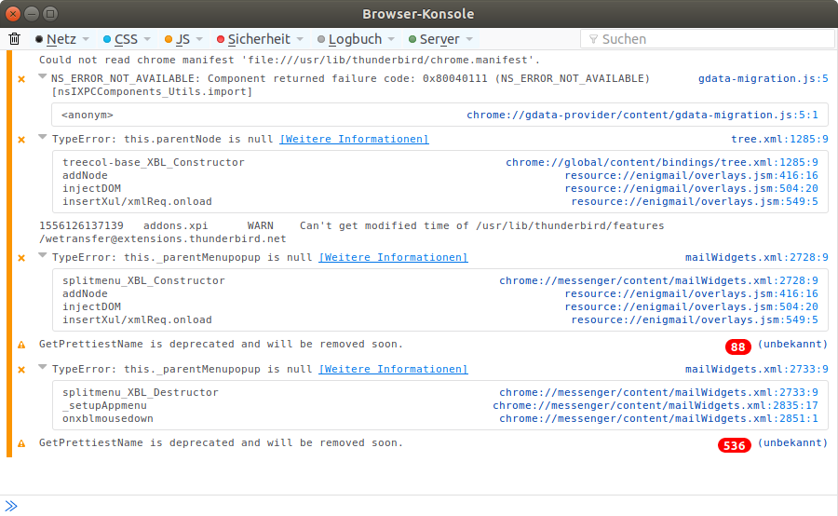Click the error X icon beside NS_ERROR_NOT_AVAILABLE
838x516 pixels.
(21, 79)
